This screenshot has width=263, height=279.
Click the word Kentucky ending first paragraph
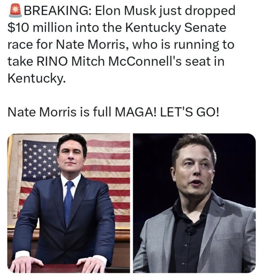pos(35,79)
